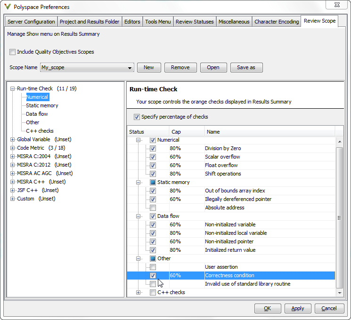This screenshot has height=320, width=351.
Task: Switch to Character Encoding tab
Action: coord(277,22)
